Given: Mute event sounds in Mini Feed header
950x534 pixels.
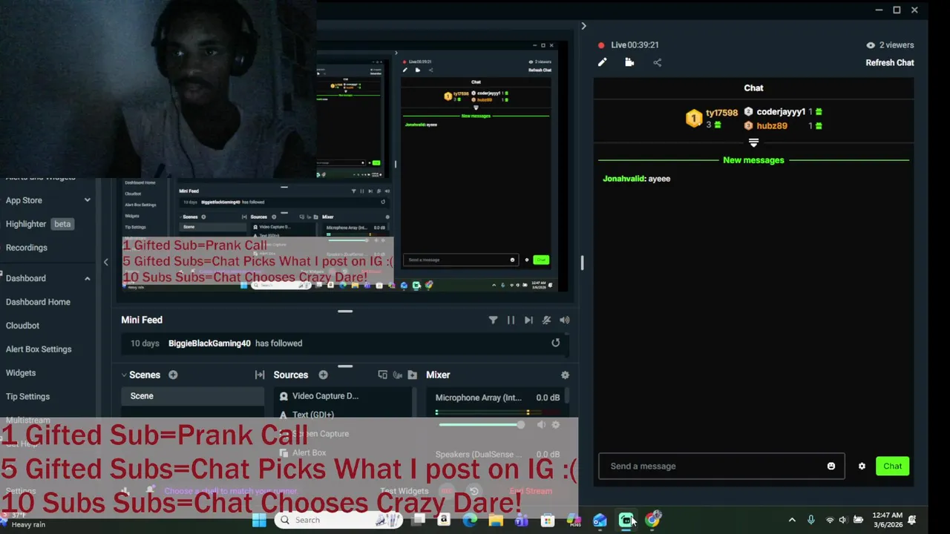Looking at the screenshot, I should pyautogui.click(x=546, y=320).
